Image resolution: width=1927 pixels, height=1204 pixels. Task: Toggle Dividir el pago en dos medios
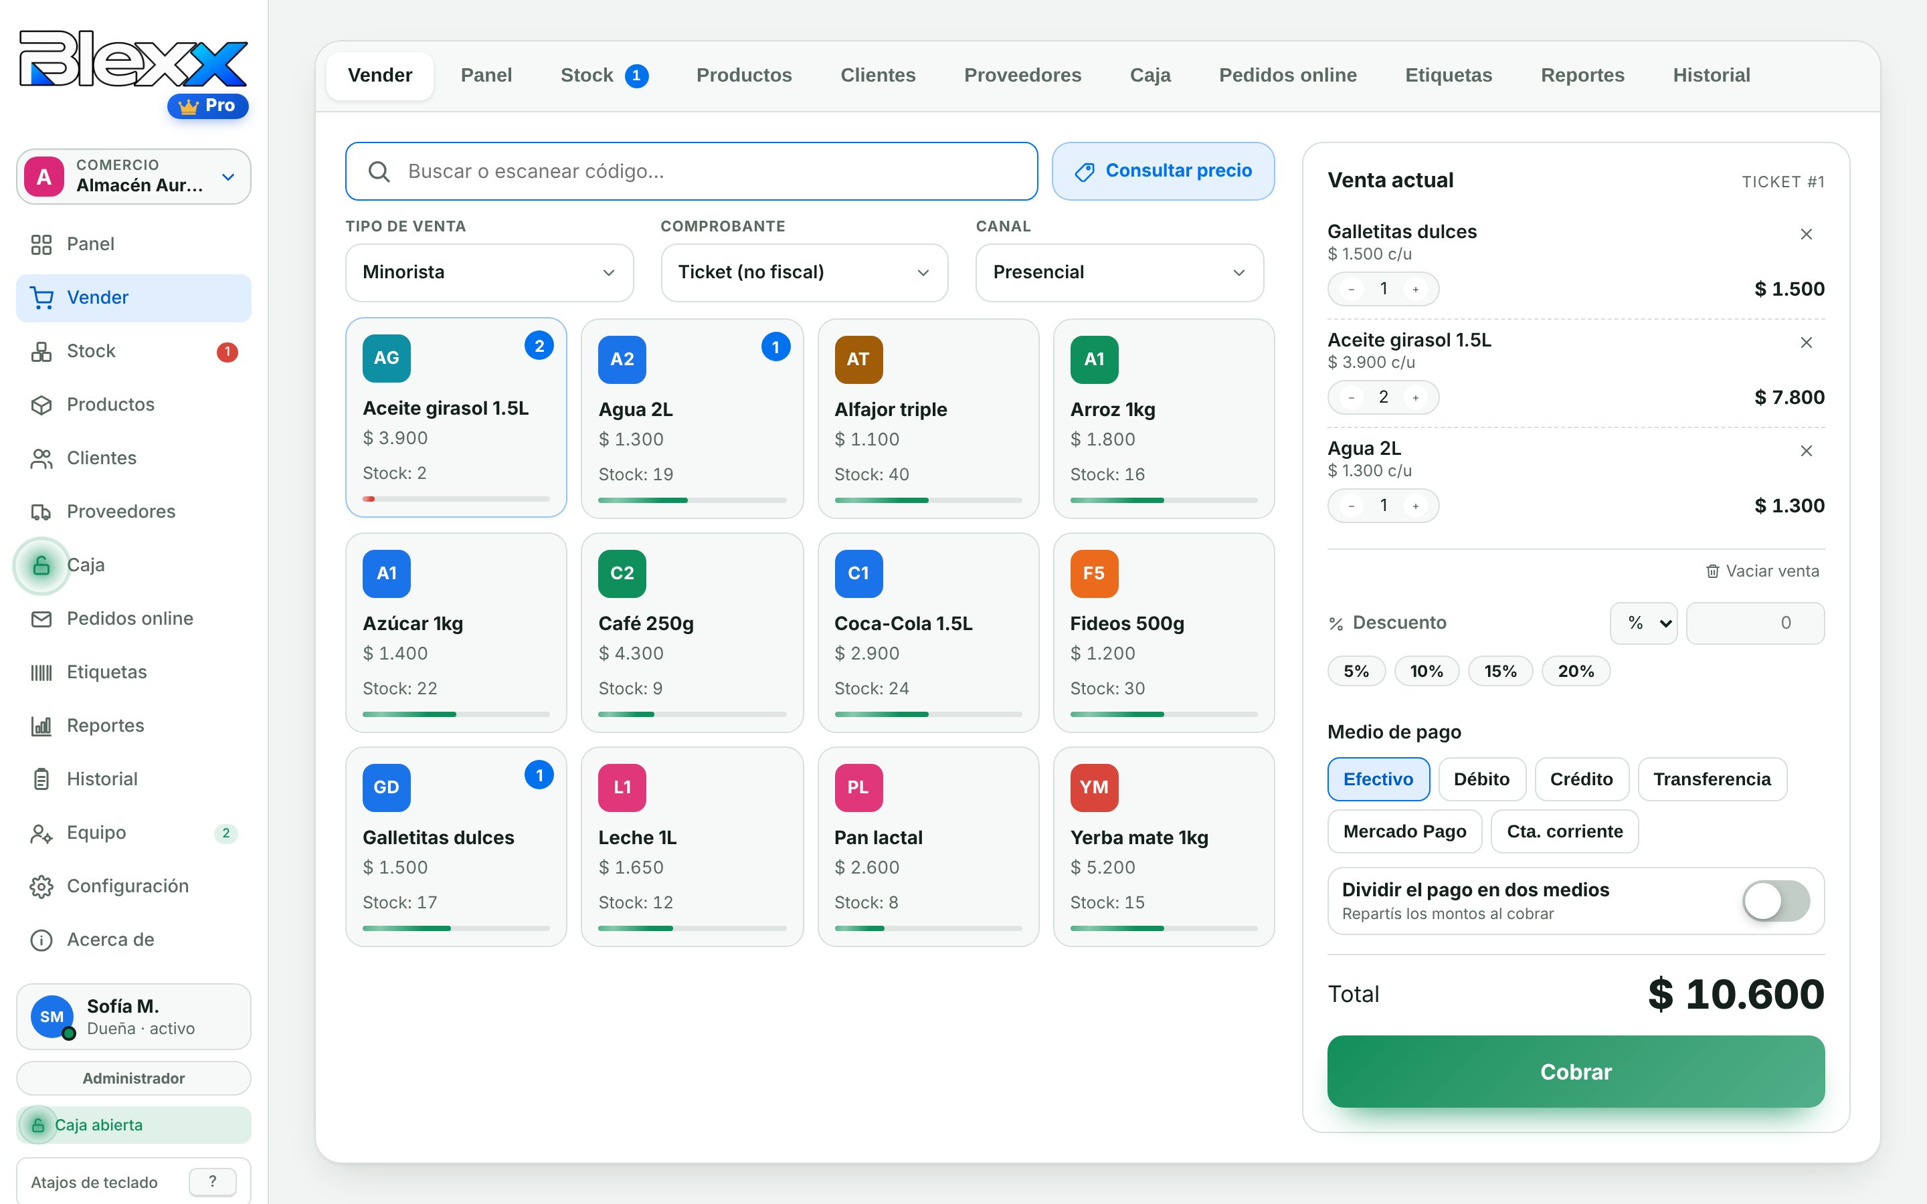tap(1776, 900)
